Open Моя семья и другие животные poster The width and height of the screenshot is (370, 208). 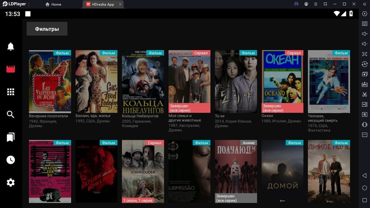[x=190, y=81]
